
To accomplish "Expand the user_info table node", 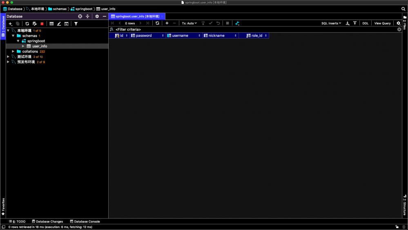I will click(x=23, y=46).
